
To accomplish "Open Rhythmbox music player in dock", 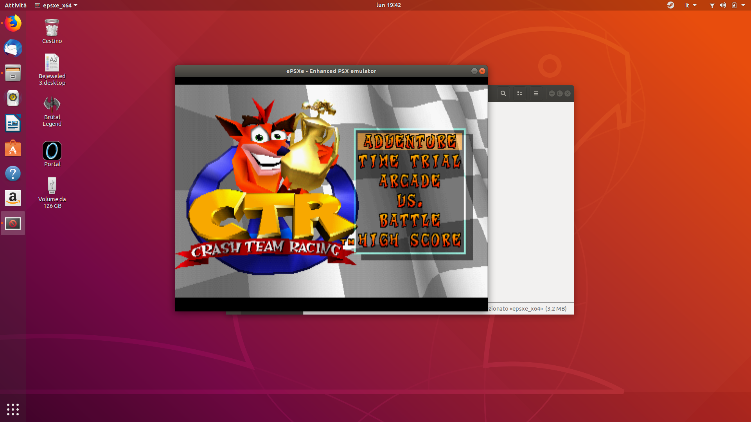I will coord(13,98).
